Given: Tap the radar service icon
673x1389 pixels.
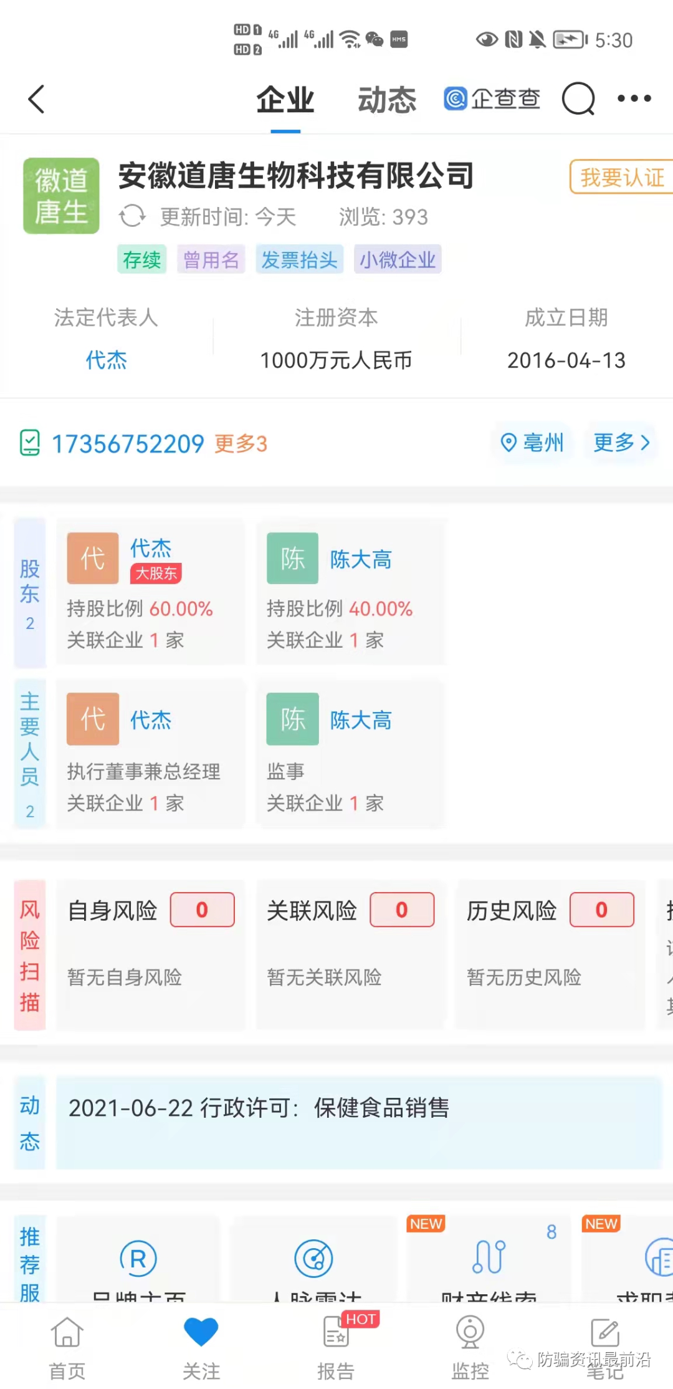Looking at the screenshot, I should point(313,1259).
